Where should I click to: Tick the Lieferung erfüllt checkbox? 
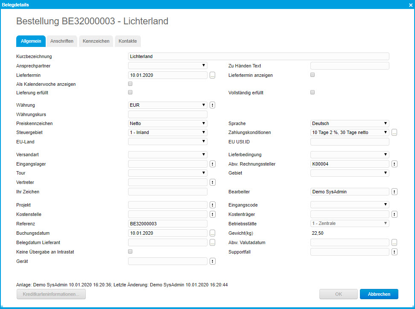click(x=131, y=92)
